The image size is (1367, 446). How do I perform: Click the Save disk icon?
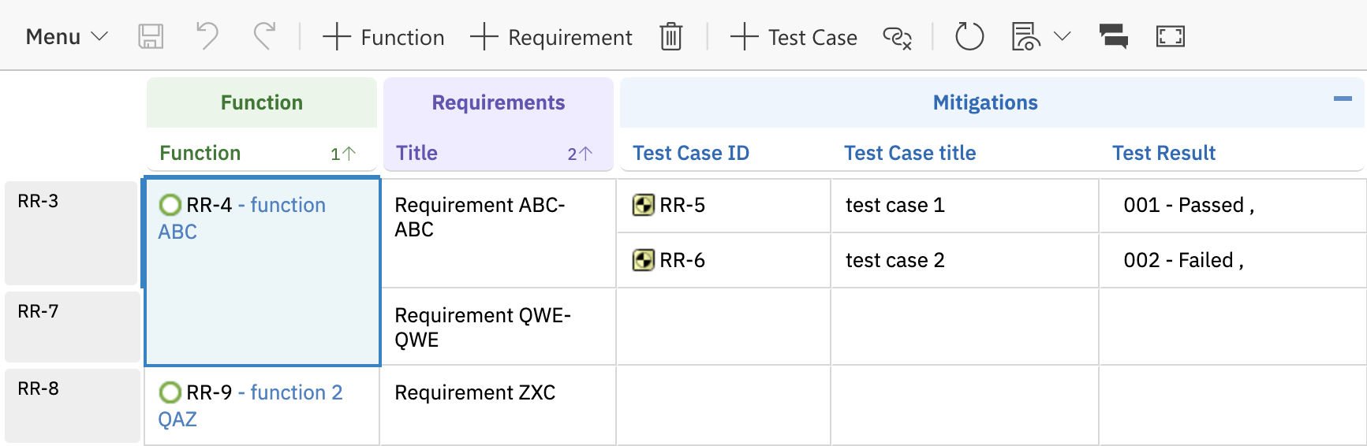click(151, 37)
